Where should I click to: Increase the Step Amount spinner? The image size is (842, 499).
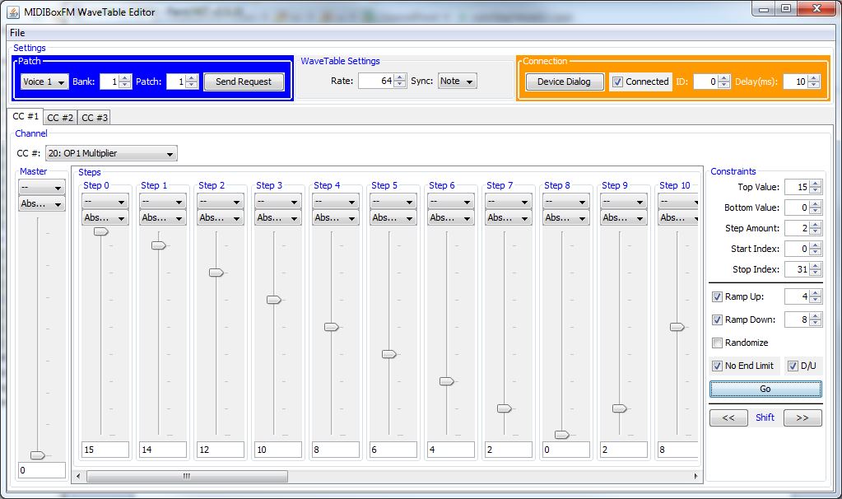pos(815,225)
